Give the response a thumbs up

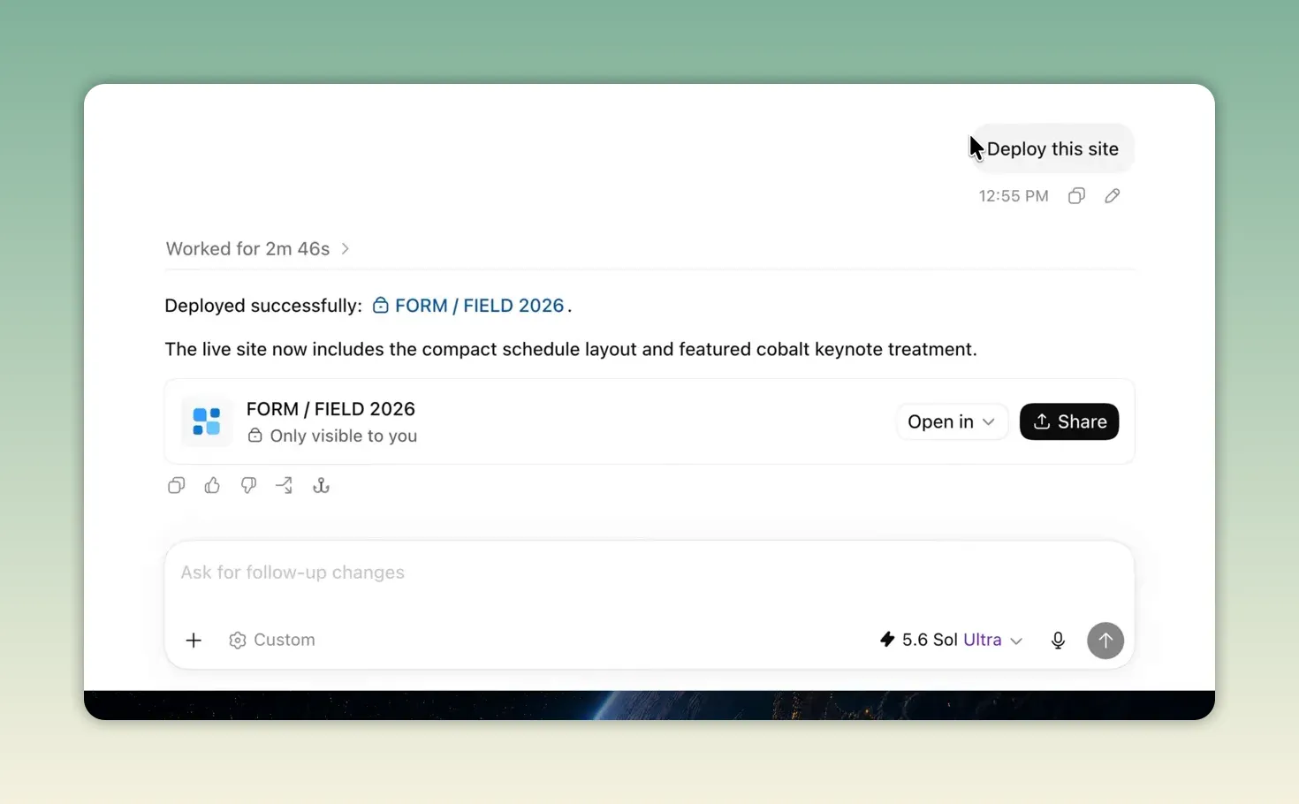212,485
